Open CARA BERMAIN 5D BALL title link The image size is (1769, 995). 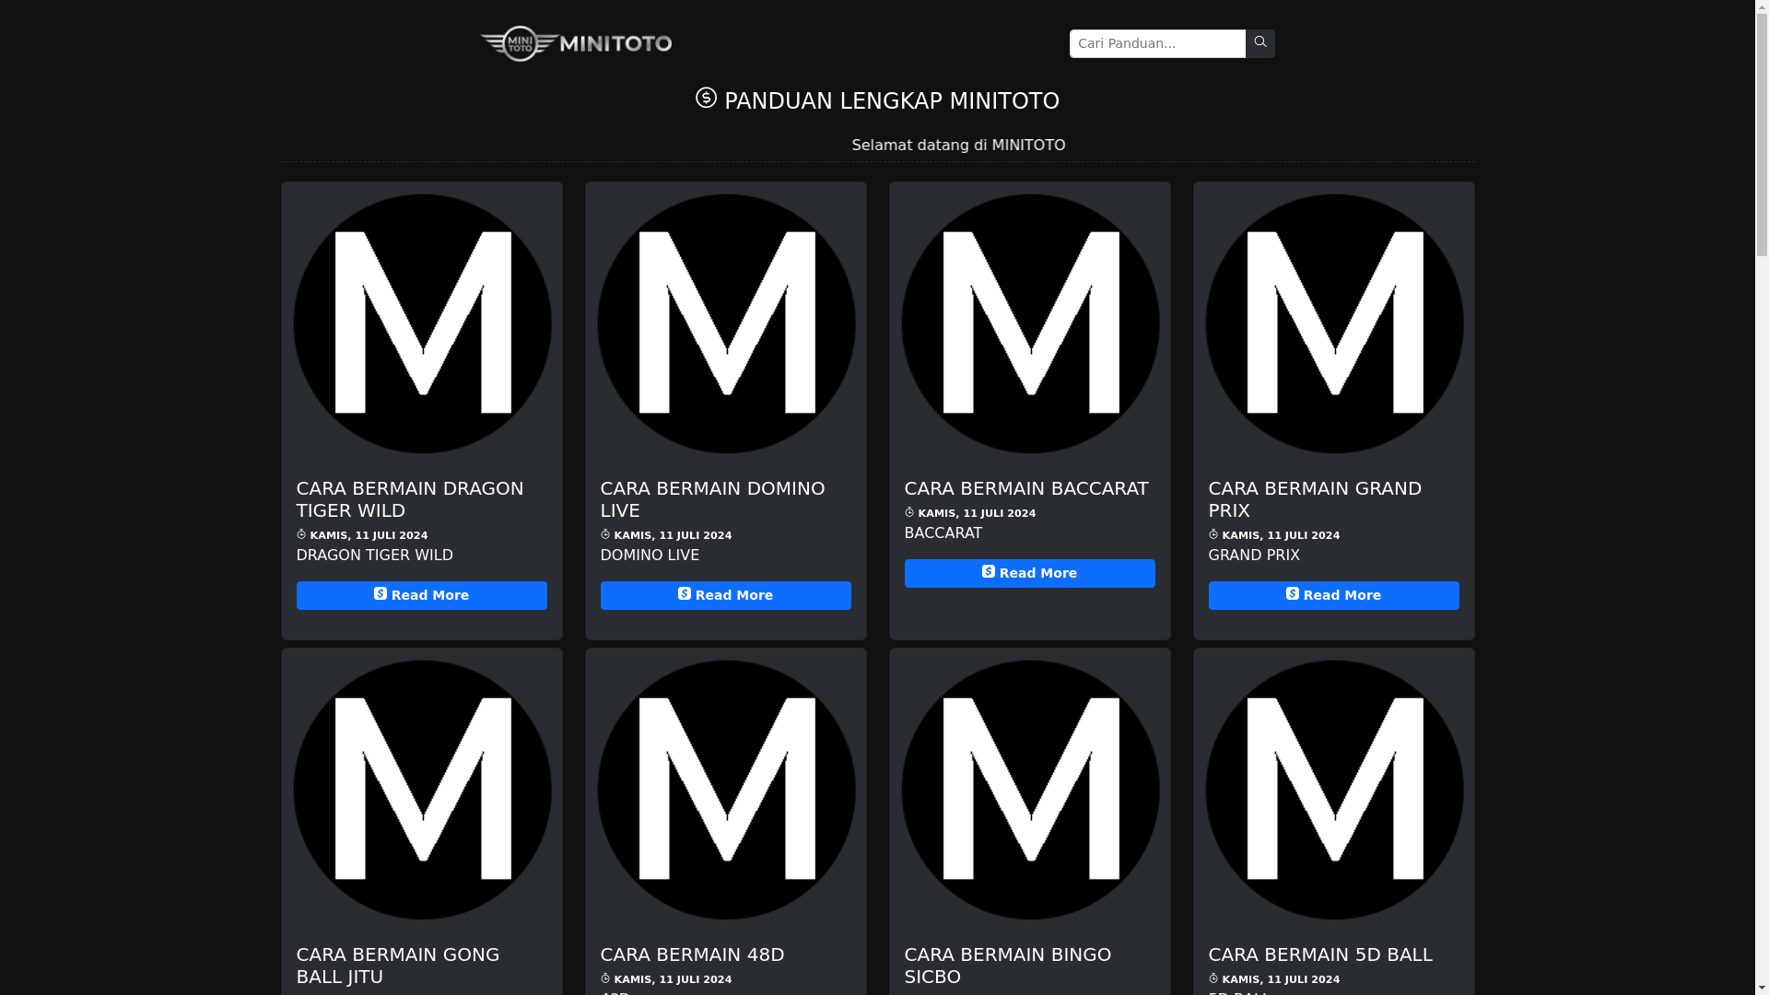(1320, 954)
